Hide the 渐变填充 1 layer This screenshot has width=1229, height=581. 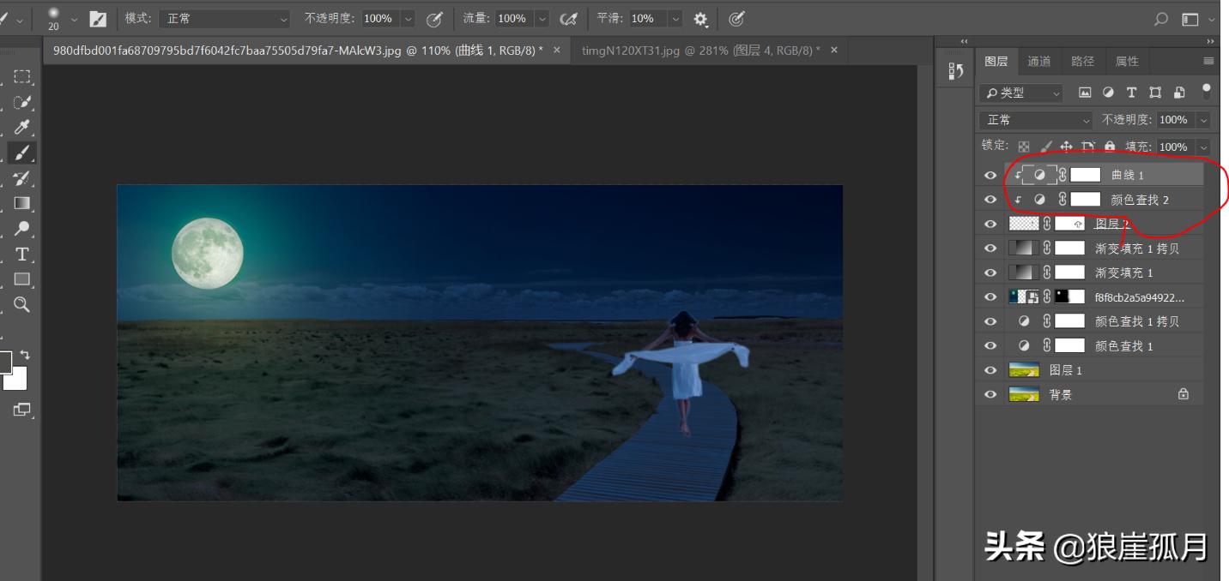coord(990,272)
